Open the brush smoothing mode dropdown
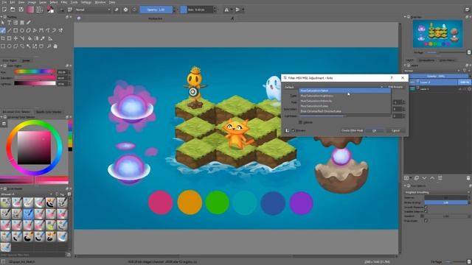 pyautogui.click(x=437, y=192)
